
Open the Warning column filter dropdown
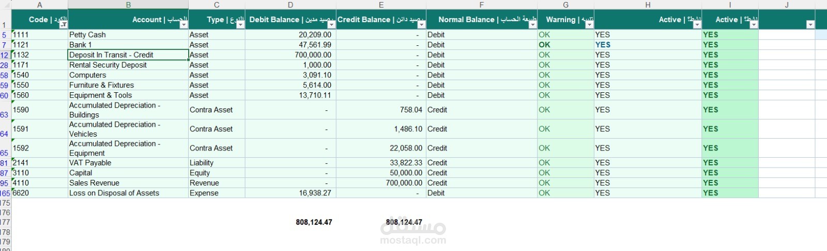click(589, 25)
